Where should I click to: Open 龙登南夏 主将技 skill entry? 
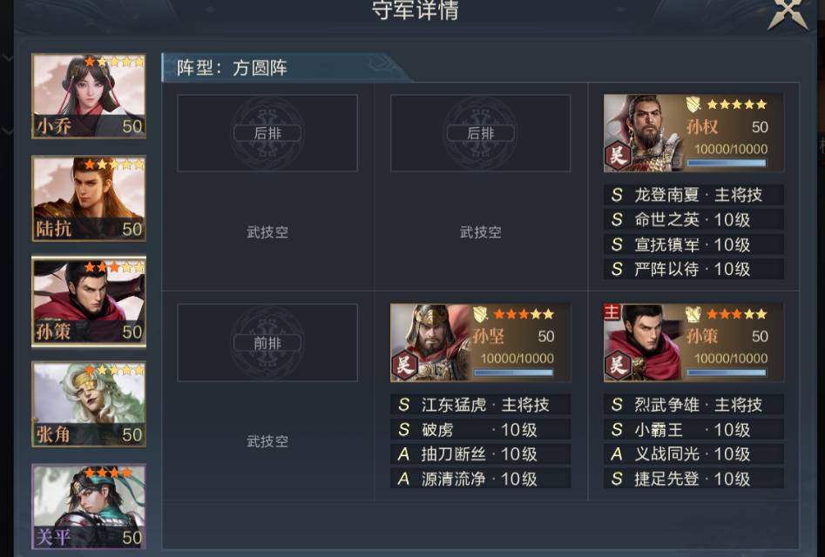tap(694, 195)
